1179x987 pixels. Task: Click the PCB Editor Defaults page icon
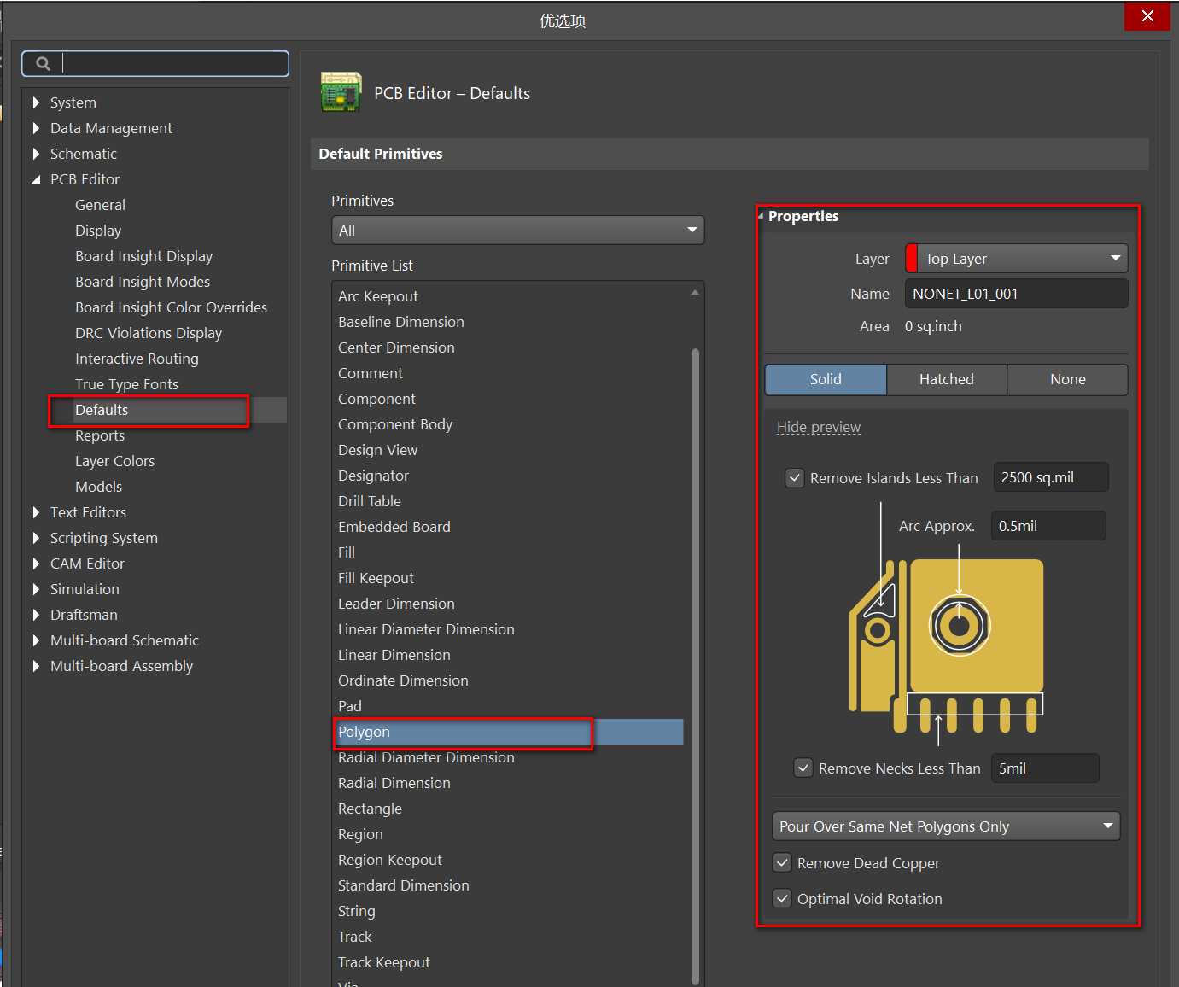point(341,92)
